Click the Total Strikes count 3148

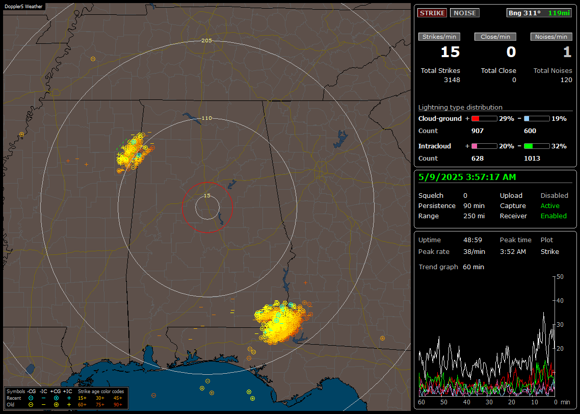[452, 80]
